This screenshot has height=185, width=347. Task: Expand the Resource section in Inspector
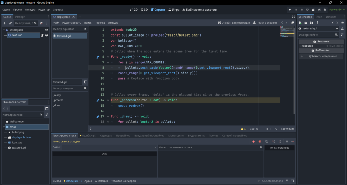tap(300, 46)
